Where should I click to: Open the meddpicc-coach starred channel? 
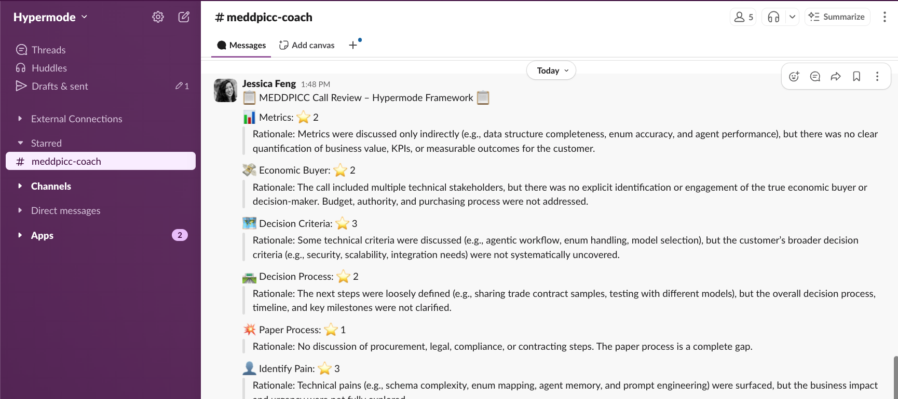(66, 161)
